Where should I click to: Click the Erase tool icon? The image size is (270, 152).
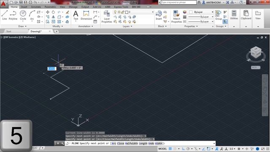(x=67, y=12)
